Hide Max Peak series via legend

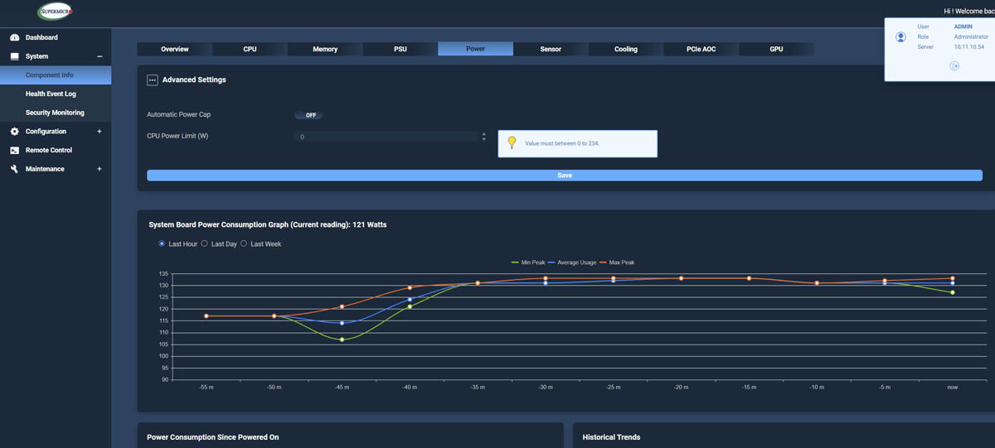coord(617,263)
